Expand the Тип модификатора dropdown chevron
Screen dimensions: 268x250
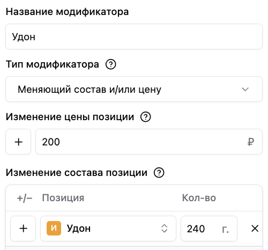pos(245,89)
